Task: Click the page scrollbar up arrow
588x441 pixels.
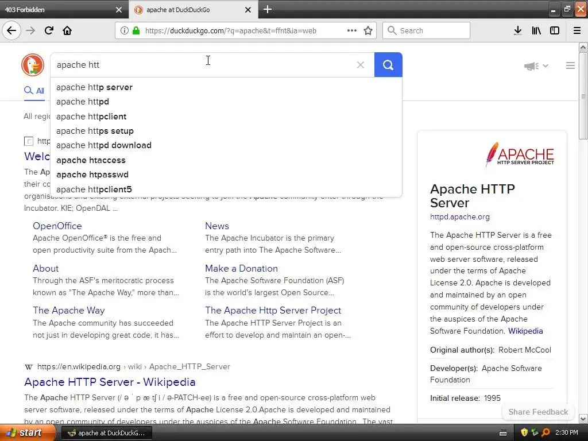Action: 583,47
